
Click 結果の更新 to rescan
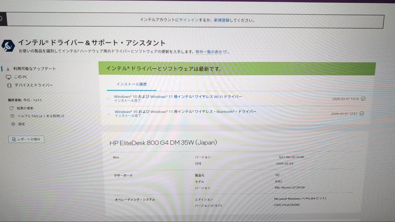[x=25, y=108]
